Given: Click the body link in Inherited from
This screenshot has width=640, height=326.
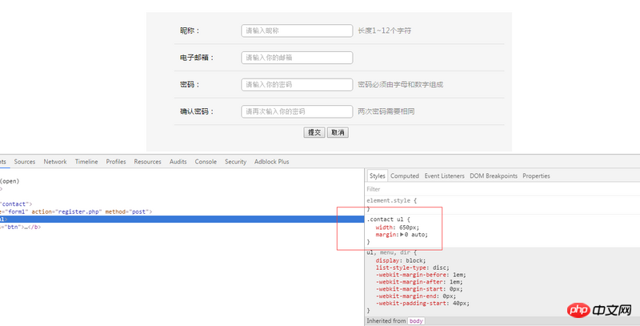Looking at the screenshot, I should [x=416, y=321].
